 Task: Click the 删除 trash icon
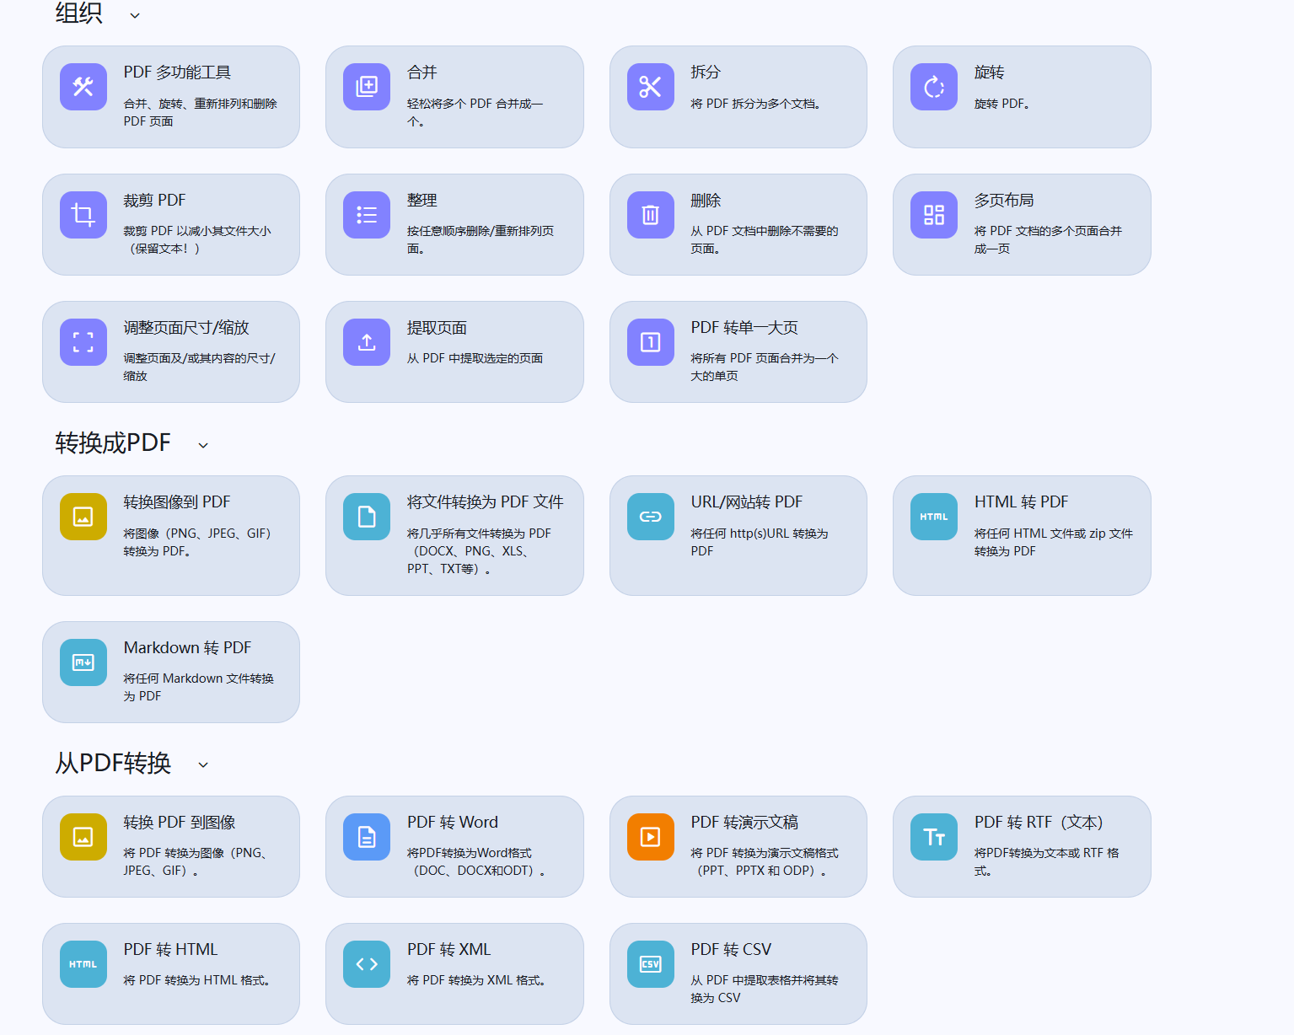(651, 215)
